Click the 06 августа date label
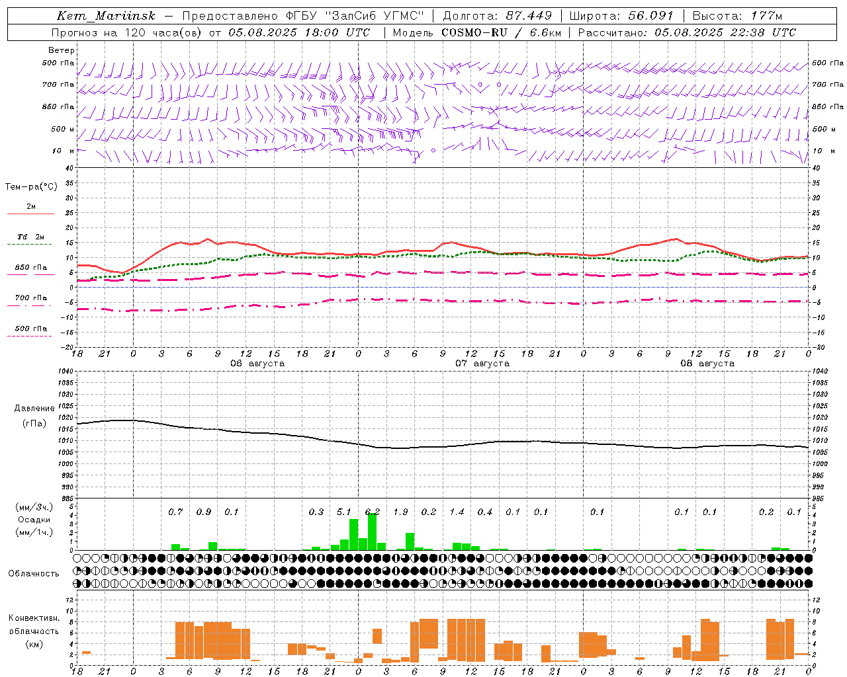The image size is (847, 677). pos(257,364)
